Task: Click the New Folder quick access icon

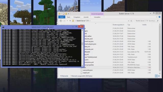Action: point(66,14)
